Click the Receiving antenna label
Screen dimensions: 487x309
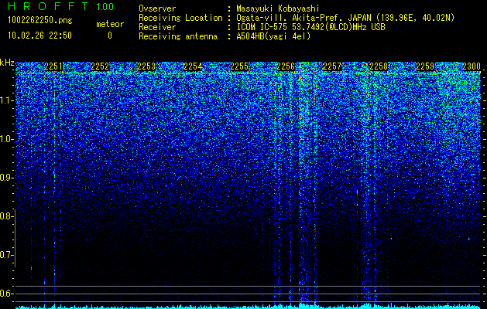coord(178,36)
